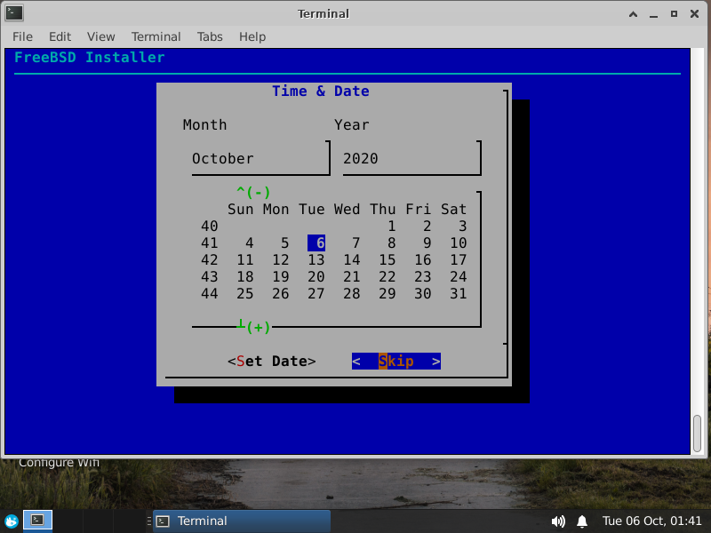Select the 2020 year field
Viewport: 711px width, 533px height.
tap(411, 159)
